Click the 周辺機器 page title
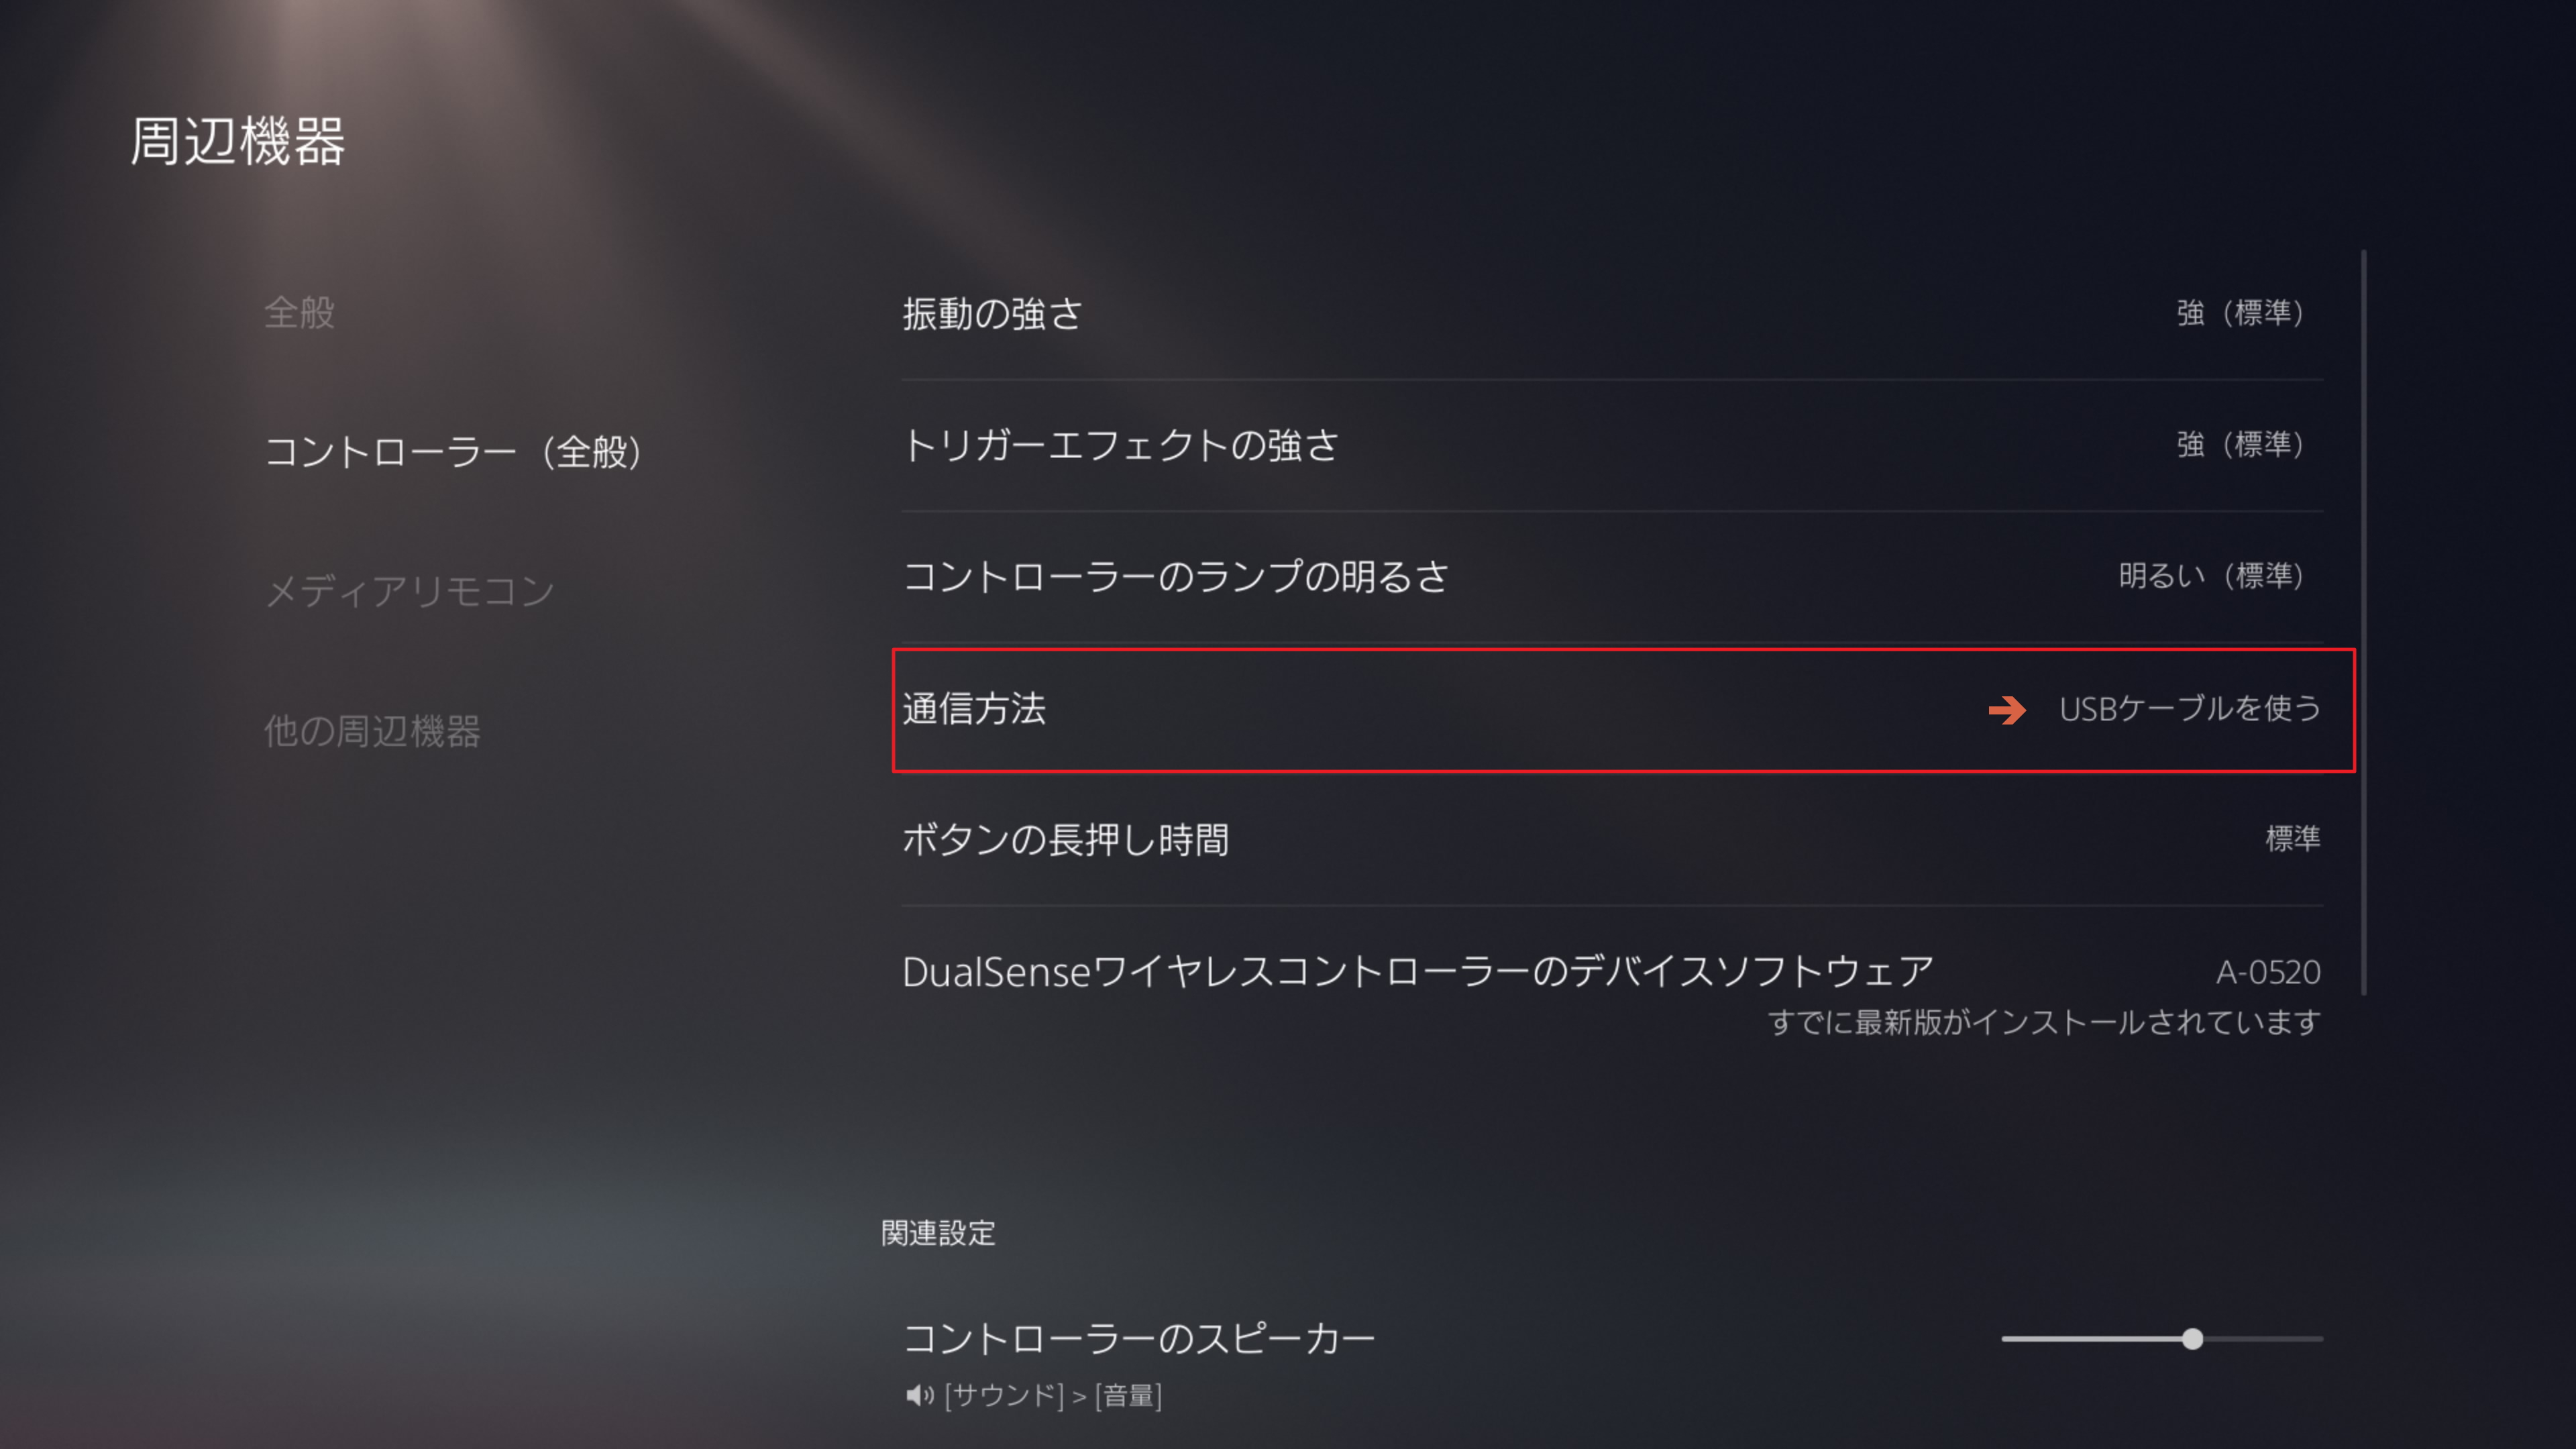The image size is (2576, 1449). tap(238, 141)
